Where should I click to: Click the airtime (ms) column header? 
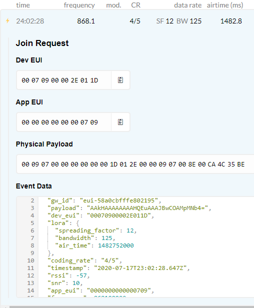[x=225, y=5]
